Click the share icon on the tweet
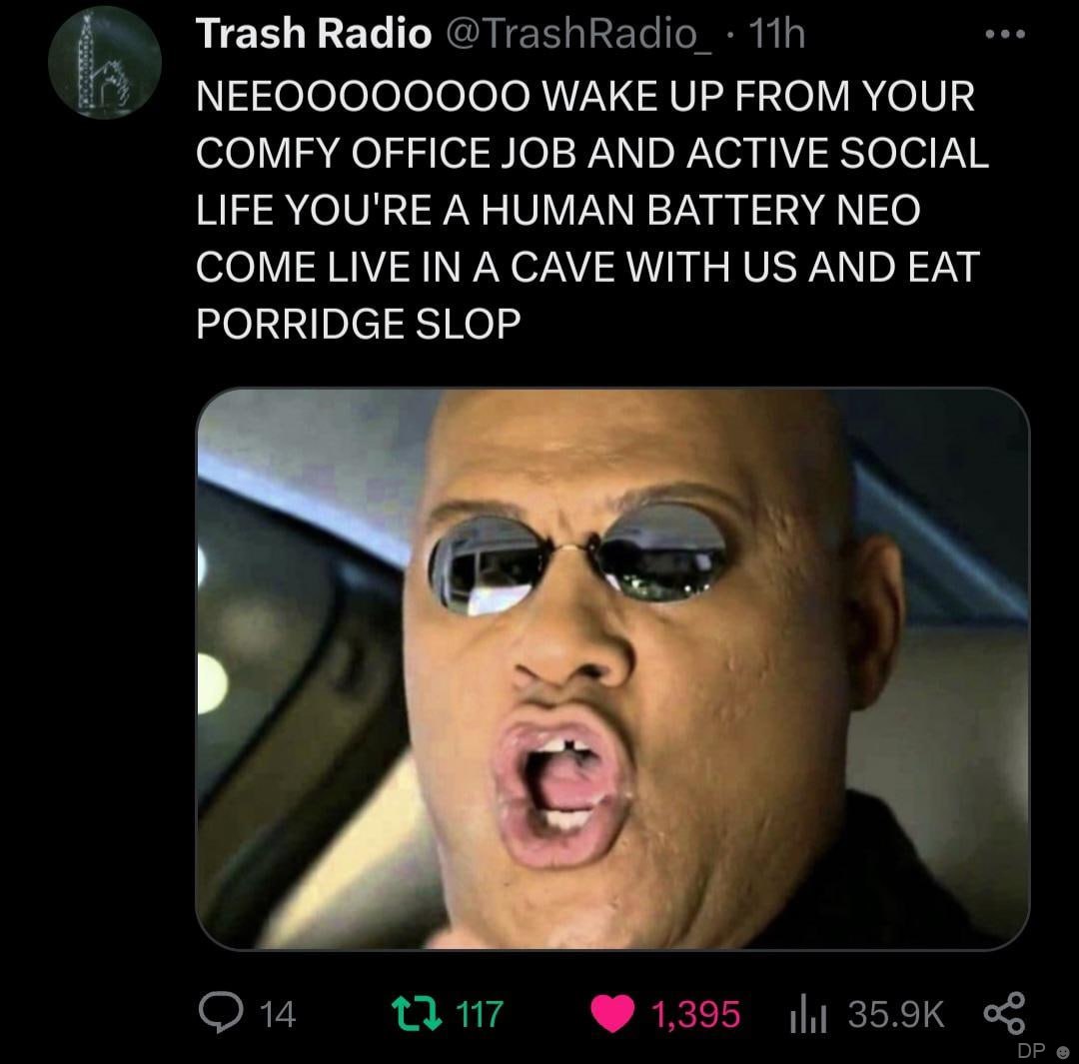This screenshot has width=1079, height=1064. pyautogui.click(x=1005, y=1013)
